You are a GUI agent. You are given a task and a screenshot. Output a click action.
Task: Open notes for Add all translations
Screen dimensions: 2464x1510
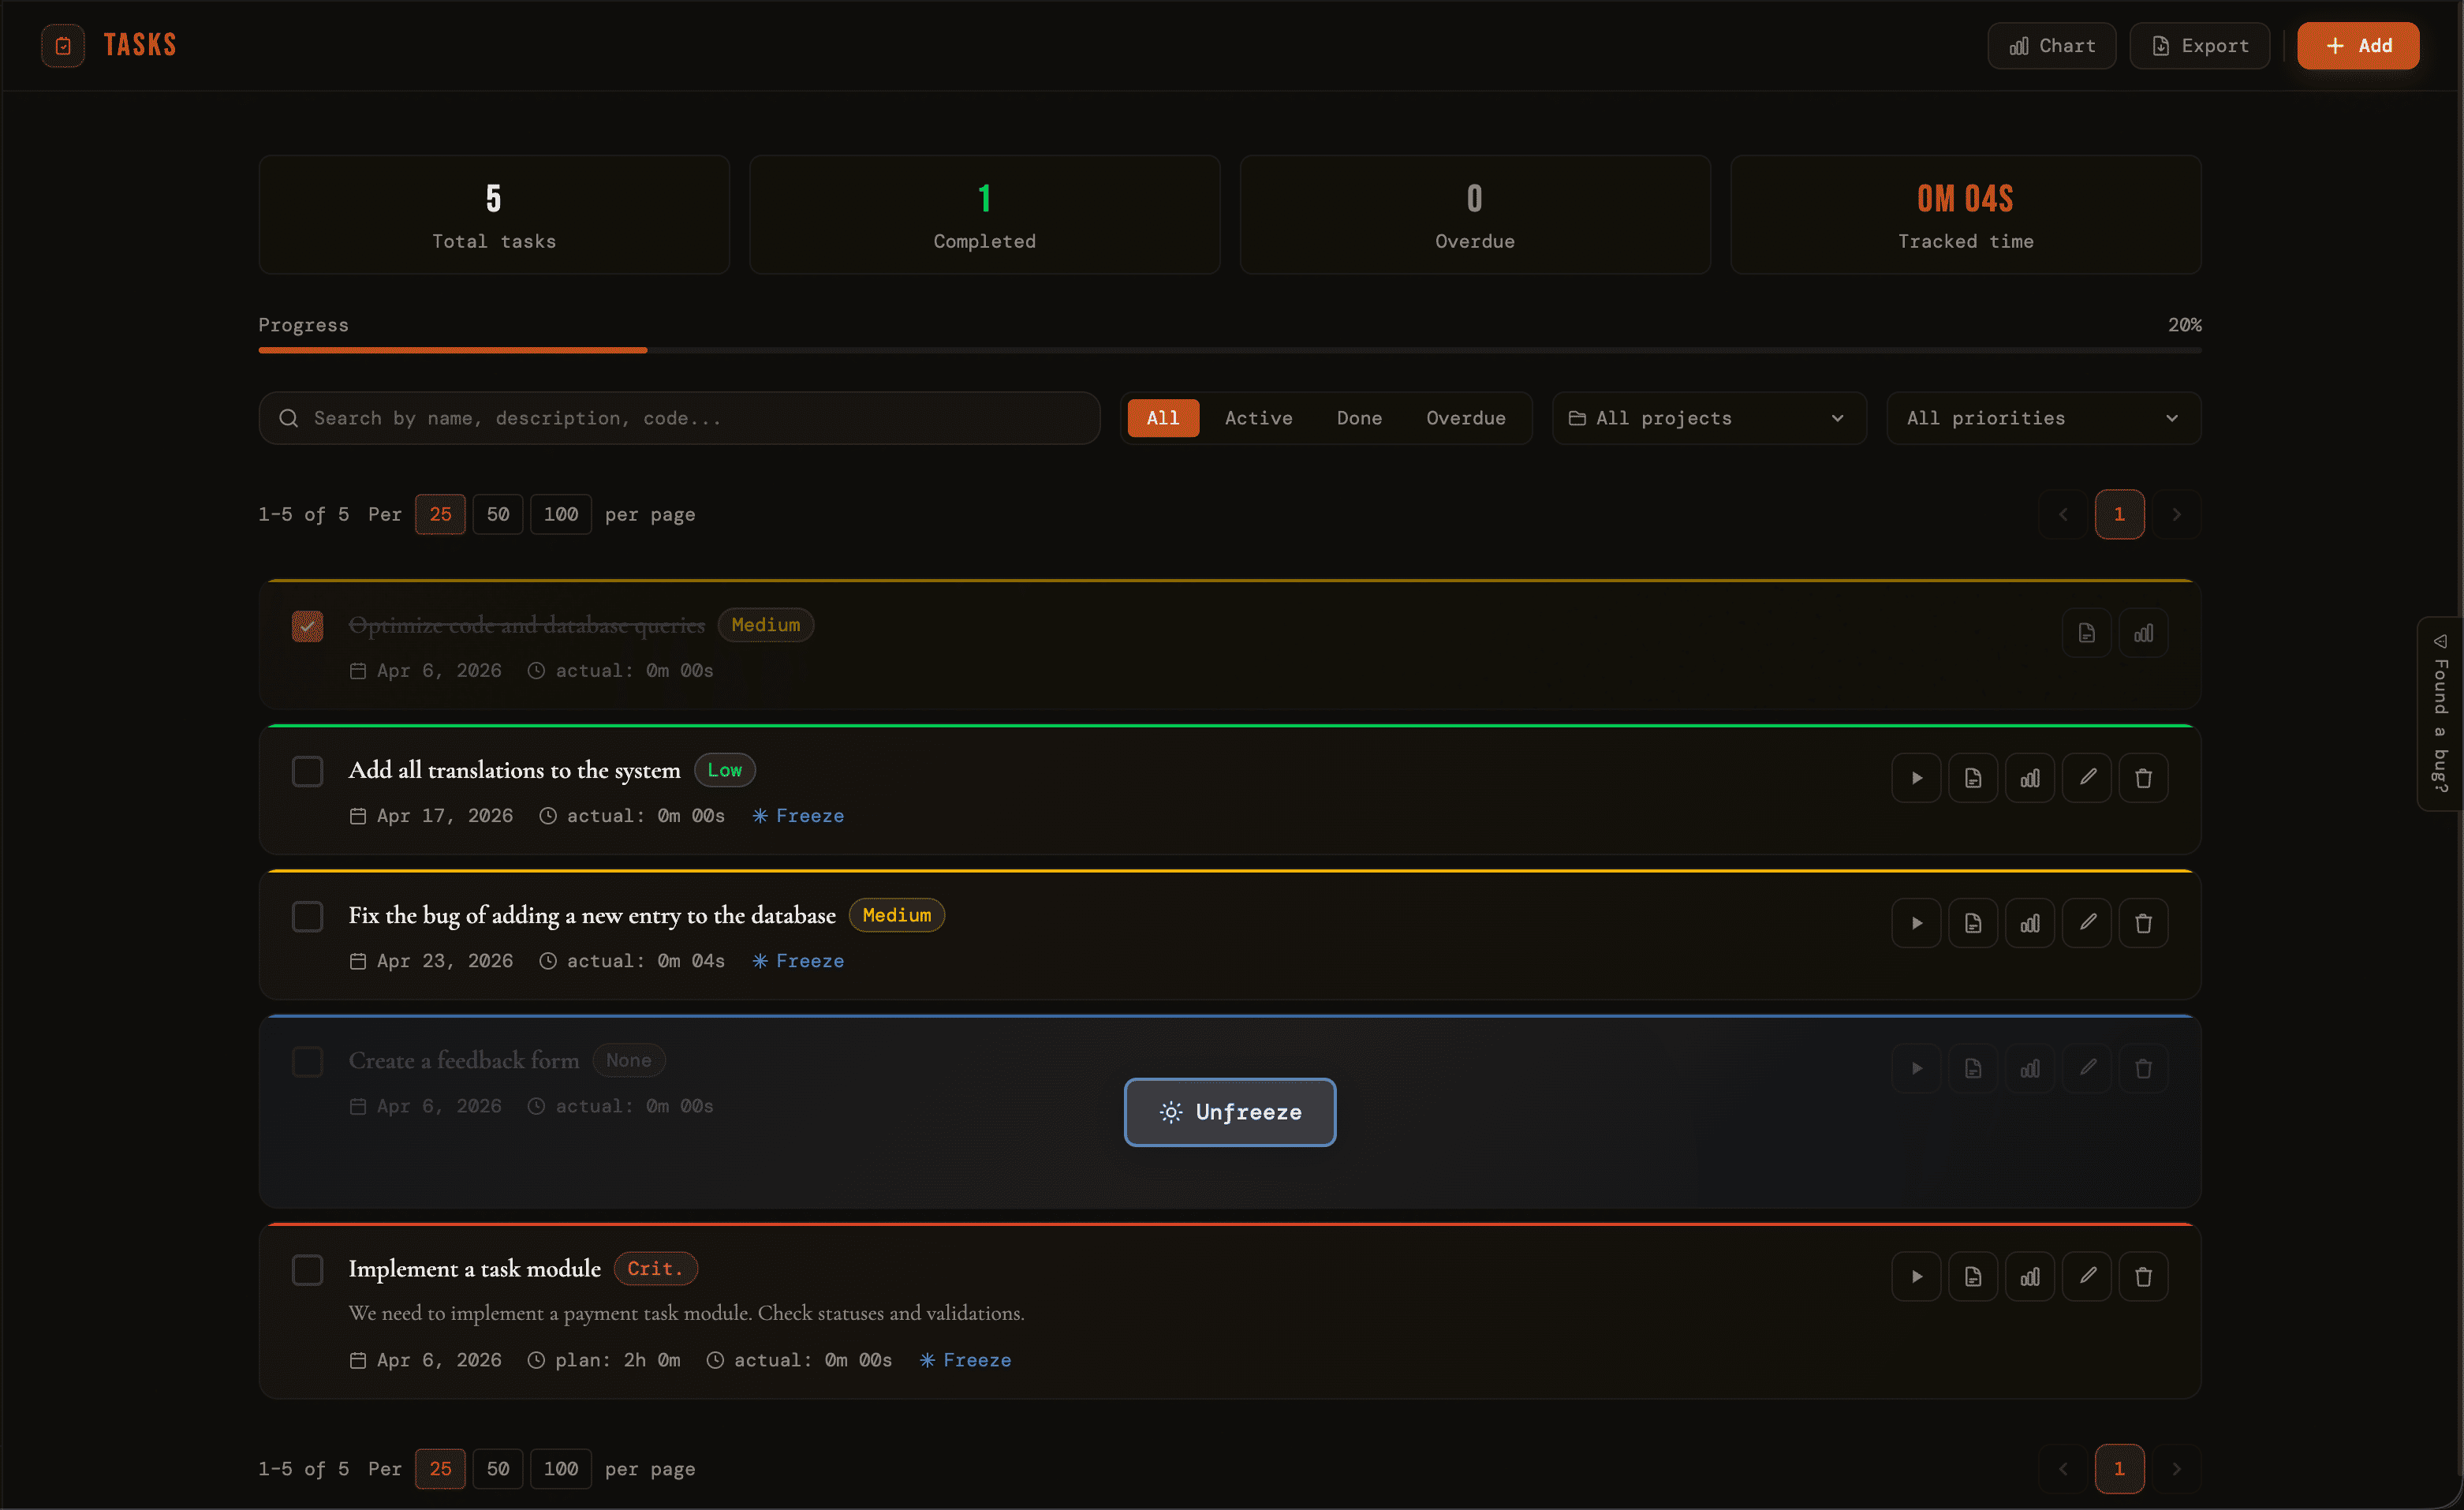pyautogui.click(x=1973, y=778)
